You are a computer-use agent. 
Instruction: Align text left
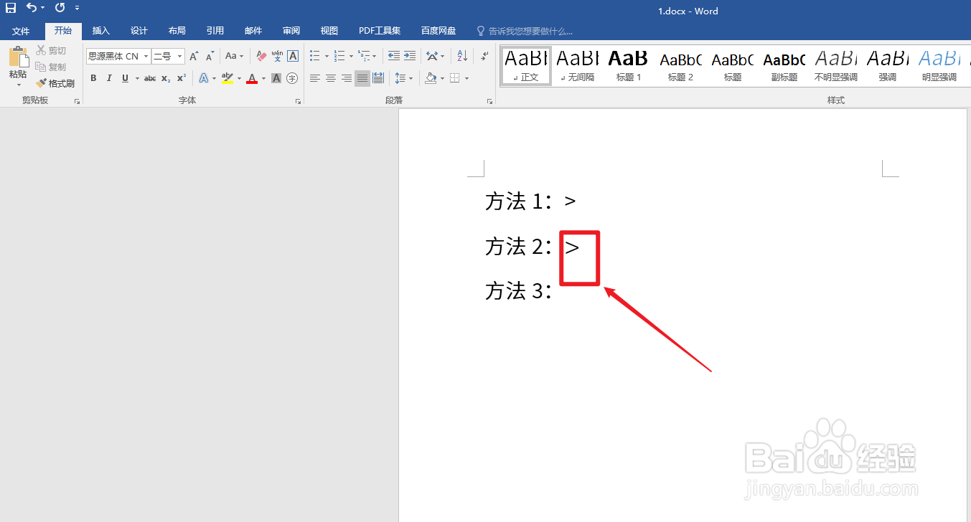[315, 78]
